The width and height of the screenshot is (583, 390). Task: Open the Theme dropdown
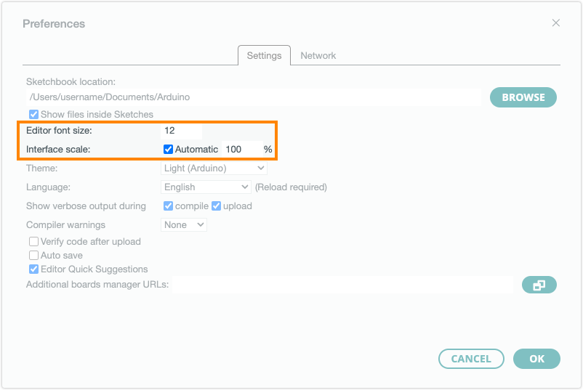(x=214, y=168)
